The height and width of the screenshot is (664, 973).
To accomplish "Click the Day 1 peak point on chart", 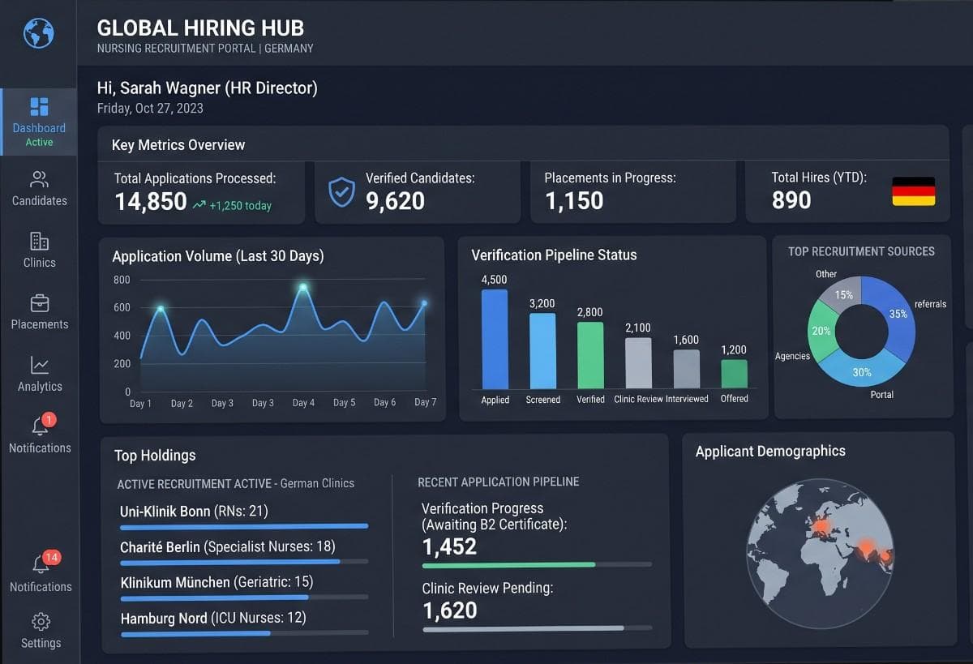I will 160,309.
